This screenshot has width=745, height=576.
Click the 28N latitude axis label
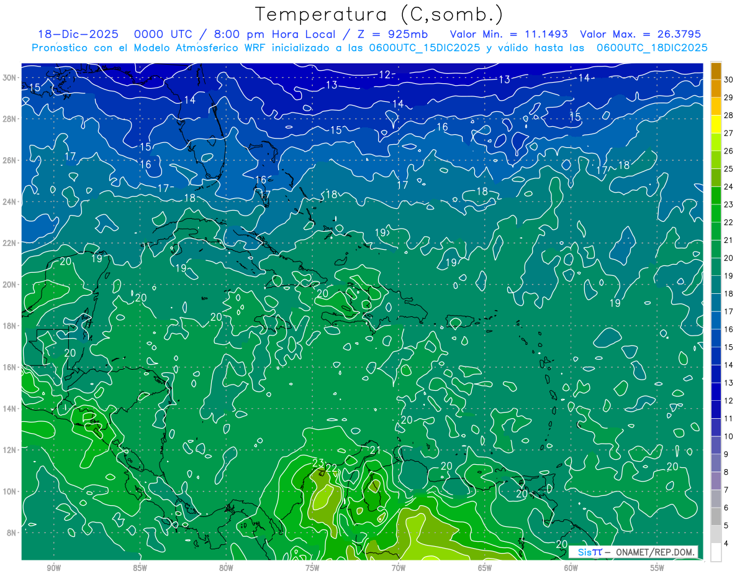click(10, 119)
